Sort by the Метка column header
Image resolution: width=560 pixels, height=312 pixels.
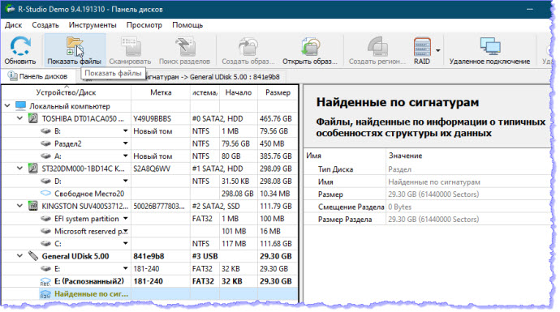161,92
